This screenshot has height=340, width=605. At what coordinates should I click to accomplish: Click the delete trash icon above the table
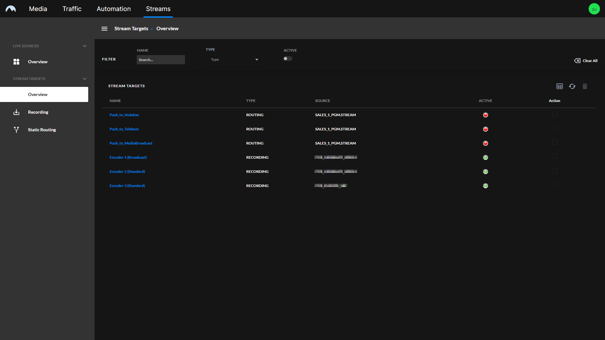coord(585,86)
